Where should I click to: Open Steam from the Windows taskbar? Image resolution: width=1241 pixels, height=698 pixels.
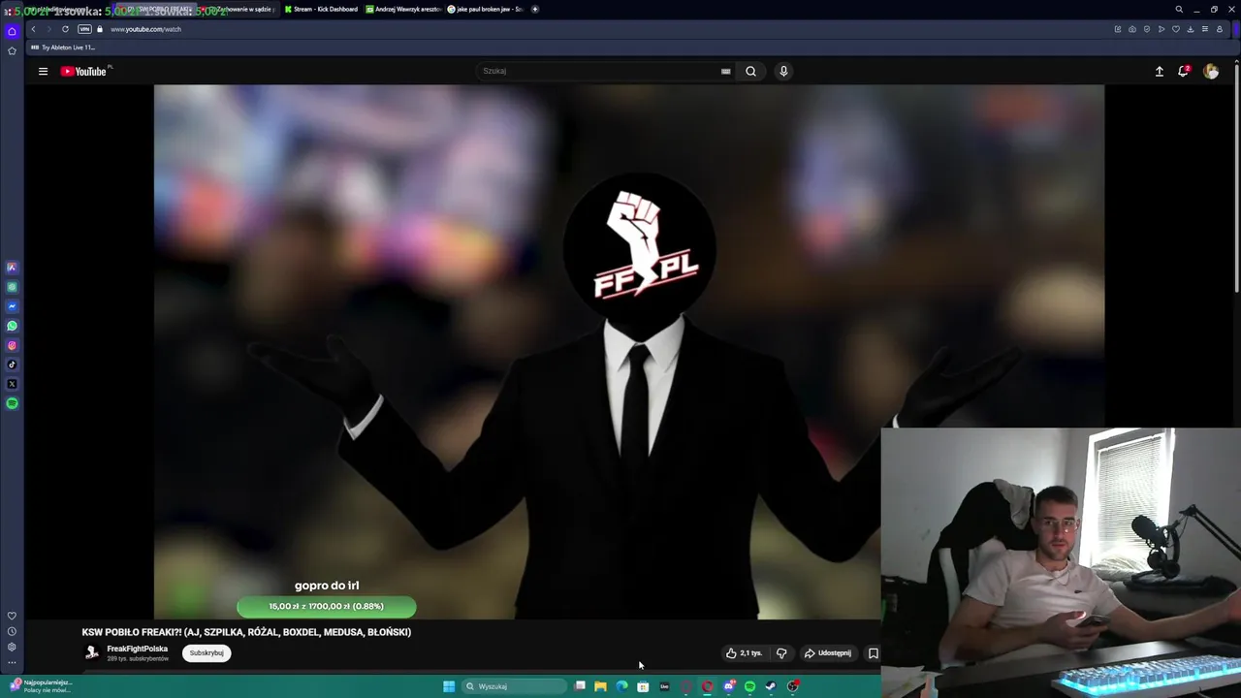(x=771, y=686)
